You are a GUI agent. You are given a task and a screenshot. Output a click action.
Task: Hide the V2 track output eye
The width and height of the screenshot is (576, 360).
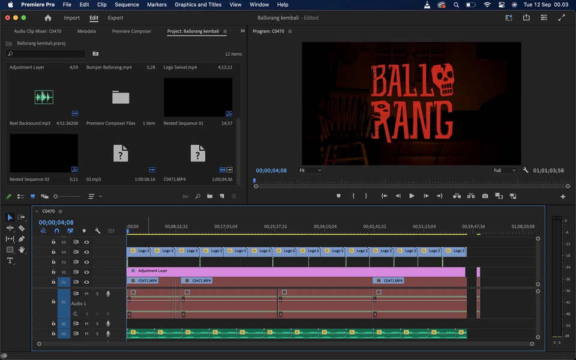coord(86,272)
